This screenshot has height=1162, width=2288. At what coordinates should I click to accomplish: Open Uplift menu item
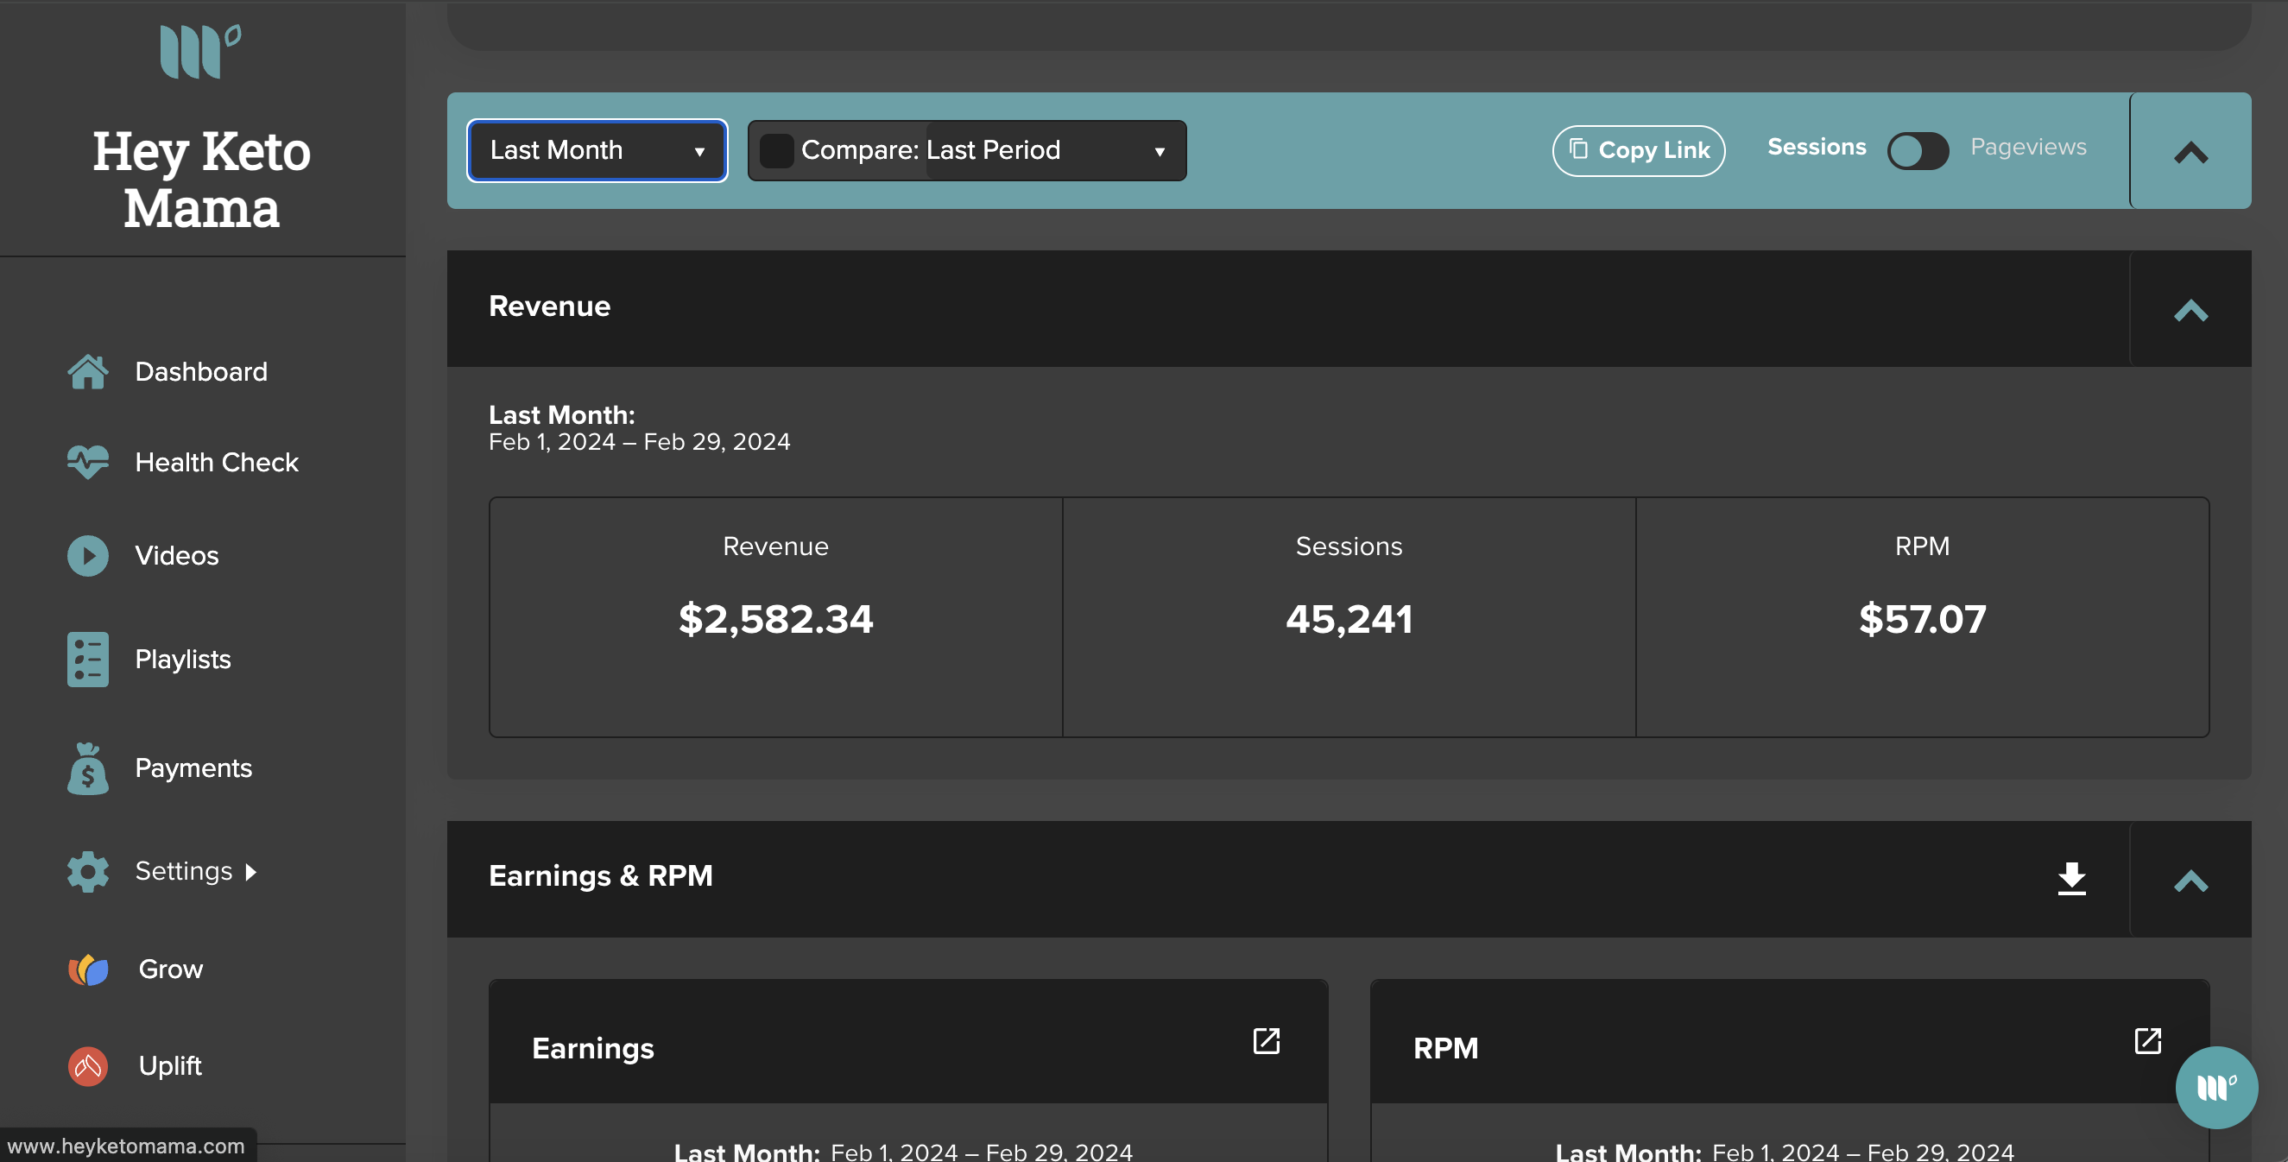(x=169, y=1065)
